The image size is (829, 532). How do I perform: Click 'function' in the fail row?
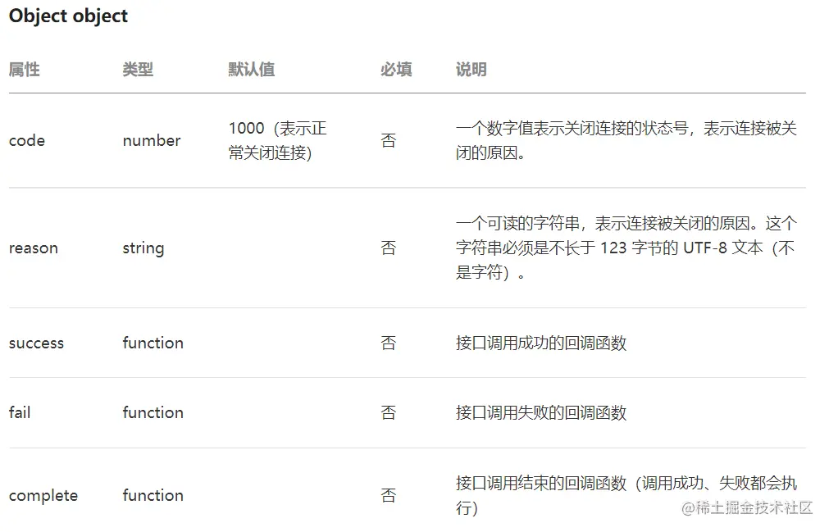pos(153,412)
